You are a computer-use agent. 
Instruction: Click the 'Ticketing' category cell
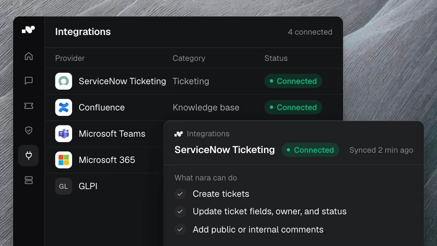[x=191, y=81]
